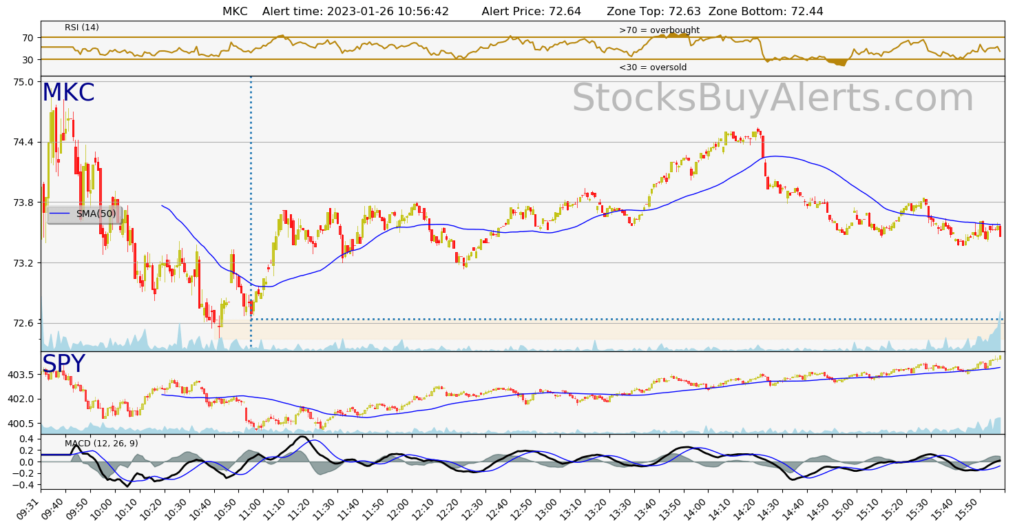This screenshot has height=529, width=1015.
Task: Click the shaded buy zone band
Action: coord(613,329)
